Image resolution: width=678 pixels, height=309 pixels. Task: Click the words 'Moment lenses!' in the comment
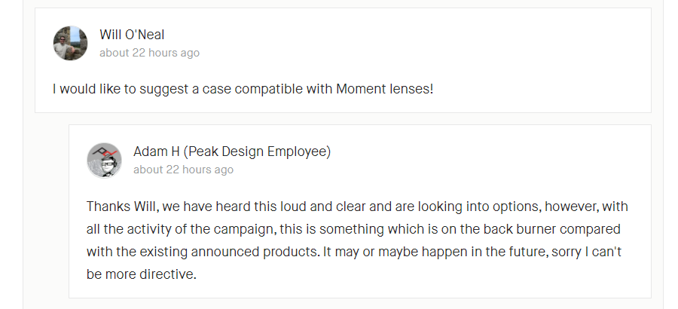click(384, 89)
